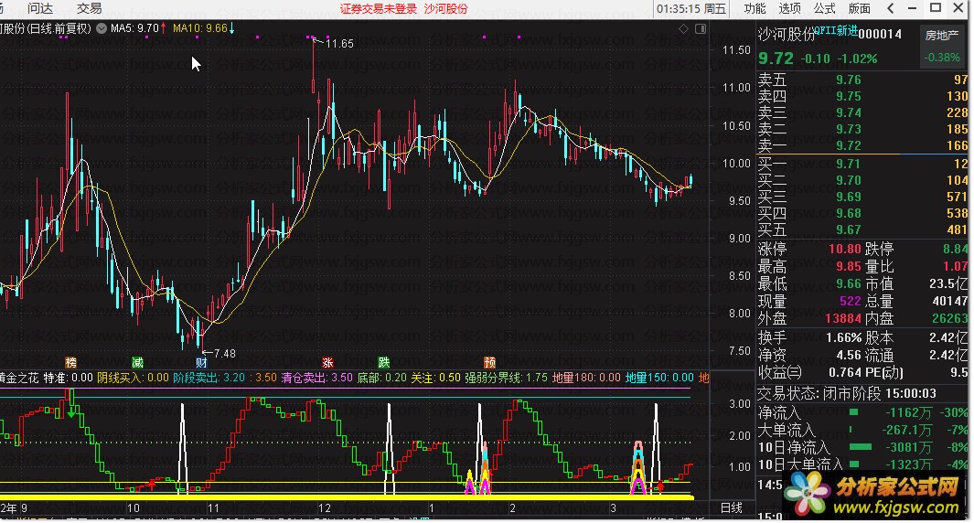Click the 10日大单流入 -1323万 row
This screenshot has width=974, height=523.
point(862,464)
